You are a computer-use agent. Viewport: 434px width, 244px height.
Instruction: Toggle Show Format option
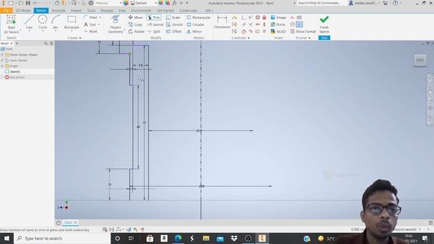(303, 32)
